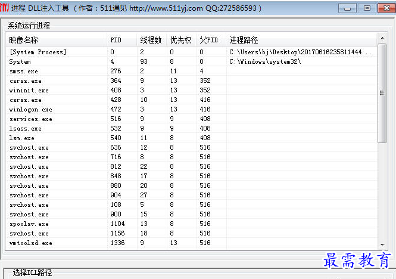Select the services.exe process entry

(x=31, y=119)
